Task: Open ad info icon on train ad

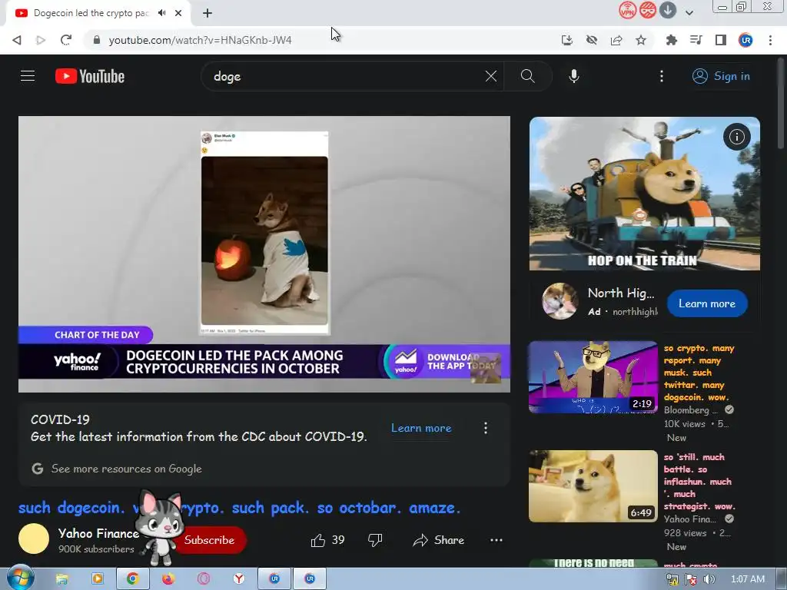Action: pos(736,137)
